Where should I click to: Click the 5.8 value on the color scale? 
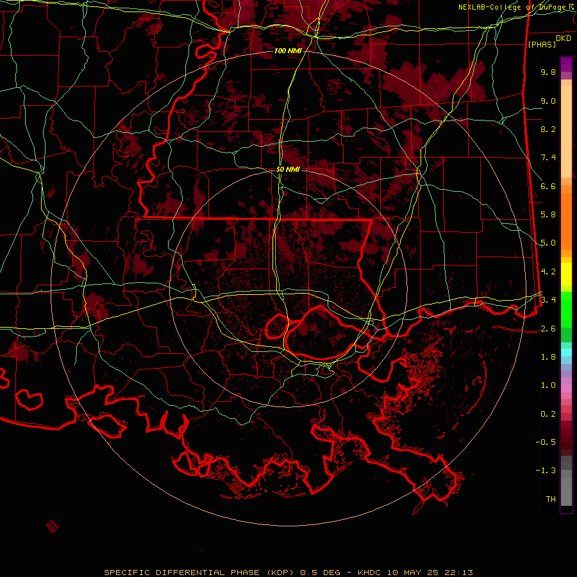click(x=548, y=215)
